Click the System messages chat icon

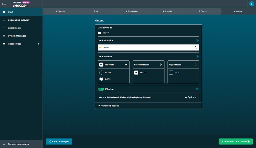4,36
